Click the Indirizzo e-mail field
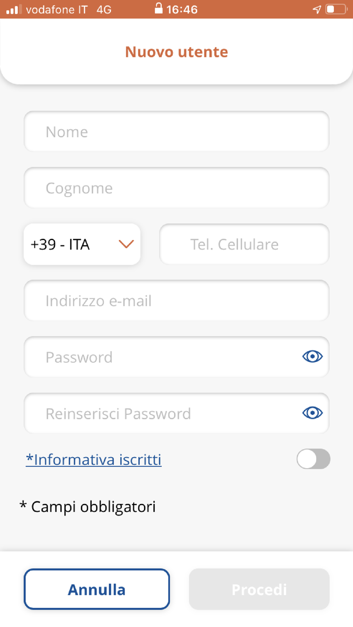The width and height of the screenshot is (353, 627). [177, 301]
